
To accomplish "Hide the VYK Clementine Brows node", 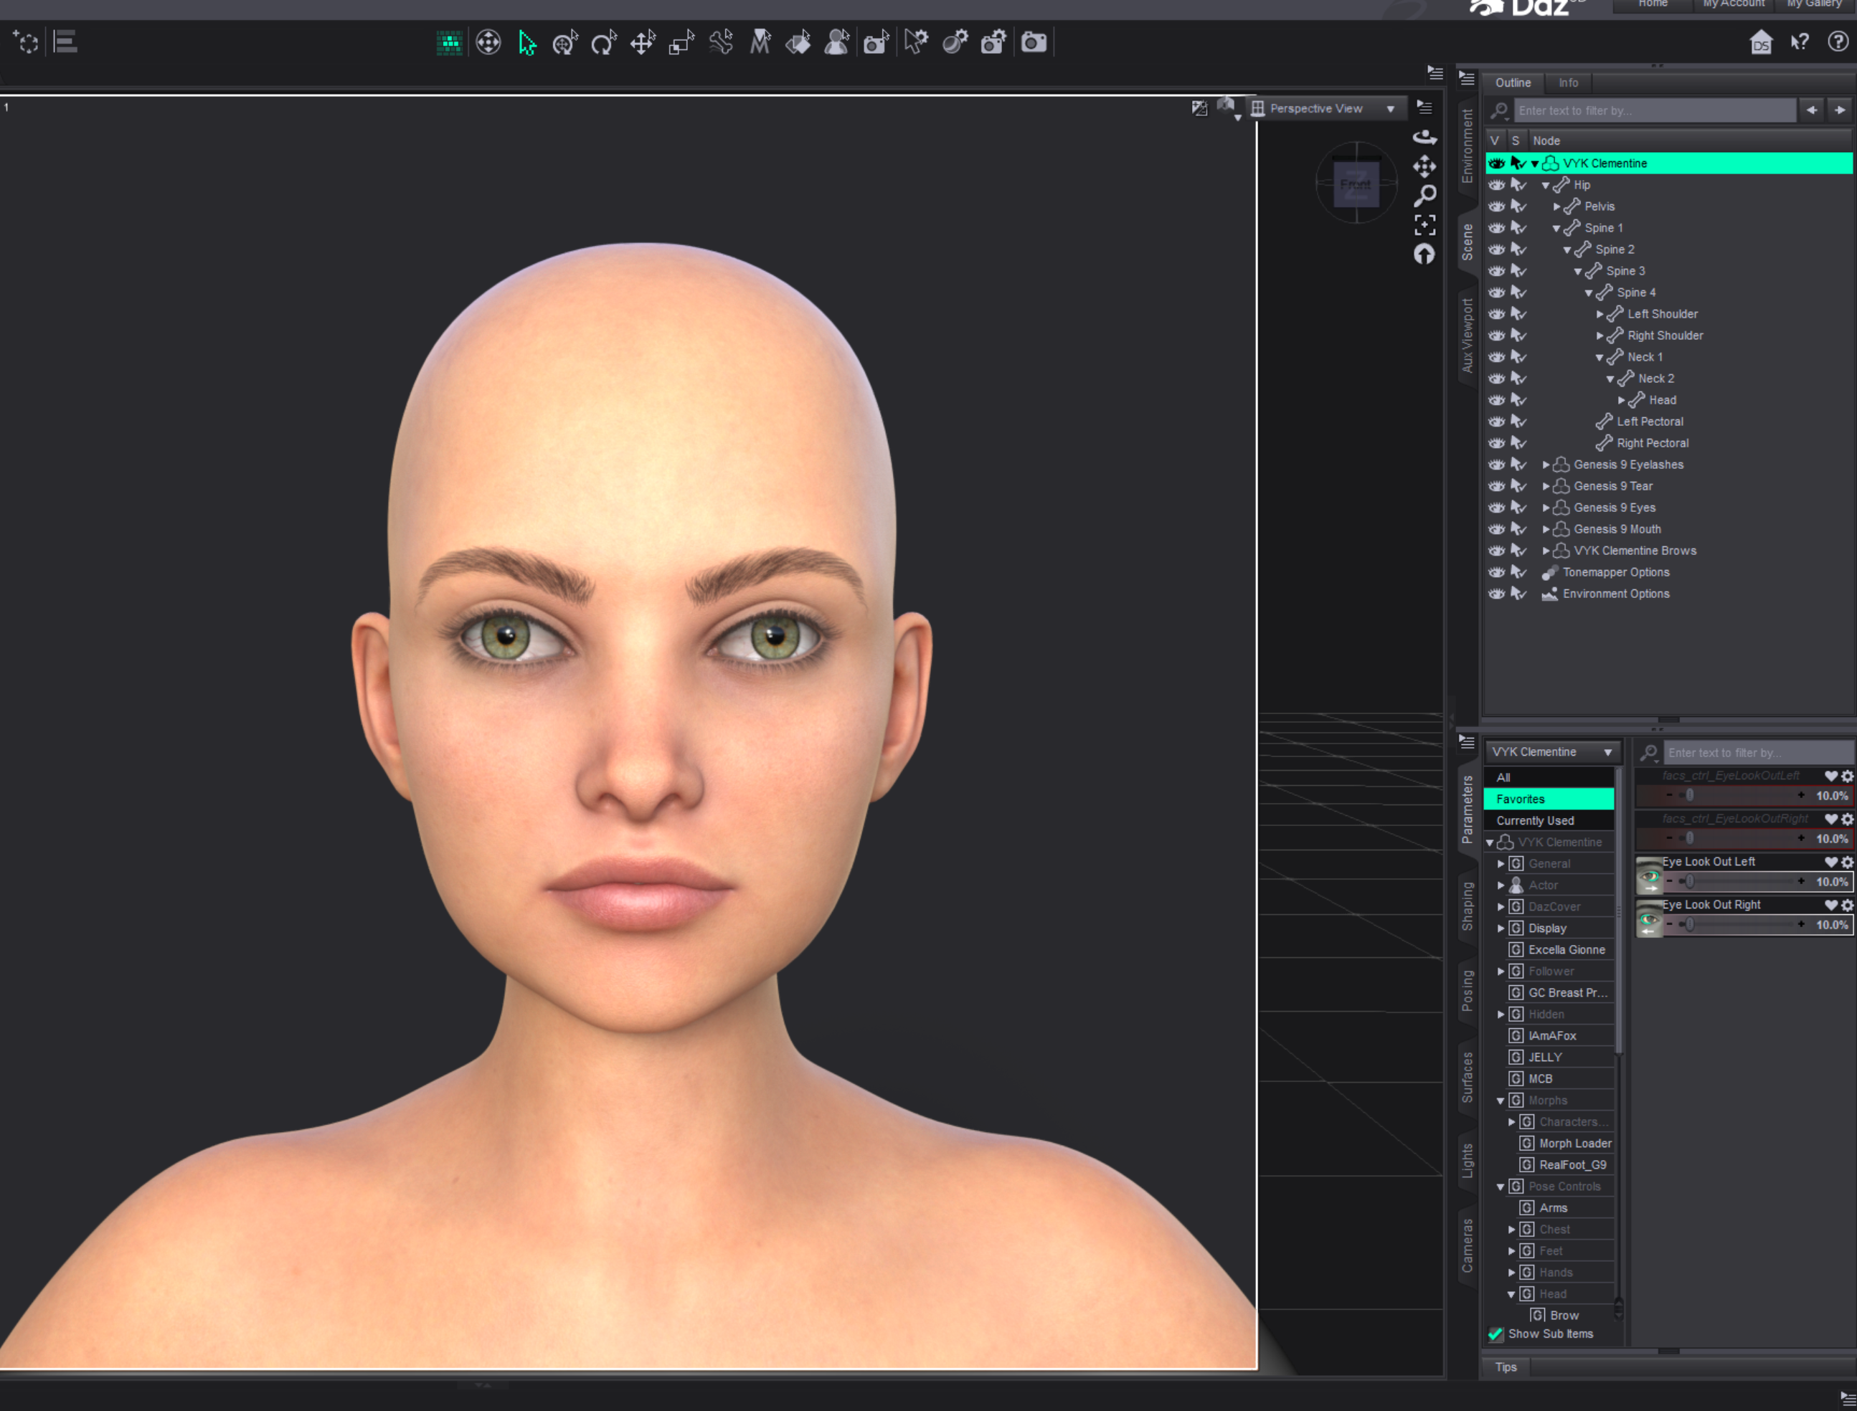I will [1496, 551].
